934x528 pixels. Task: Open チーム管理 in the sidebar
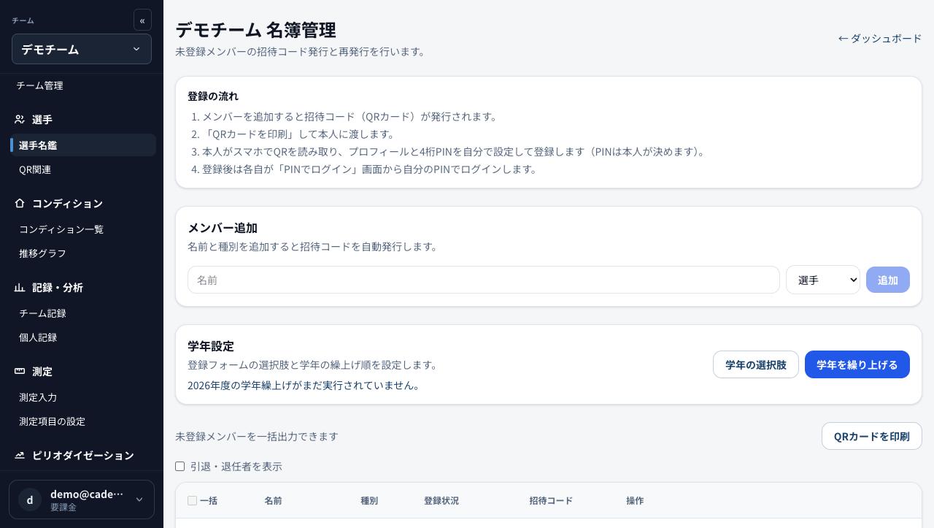point(39,85)
